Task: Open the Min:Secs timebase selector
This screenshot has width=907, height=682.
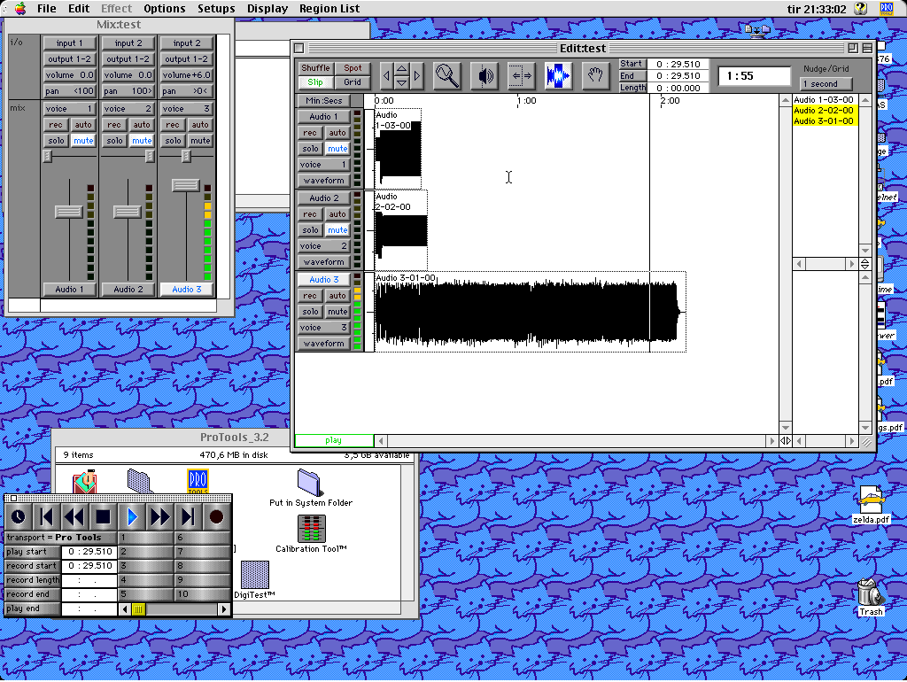Action: pyautogui.click(x=324, y=101)
